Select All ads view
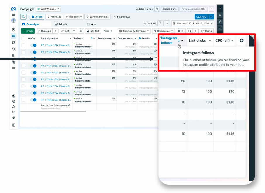The width and height of the screenshot is (265, 193). tap(37, 17)
